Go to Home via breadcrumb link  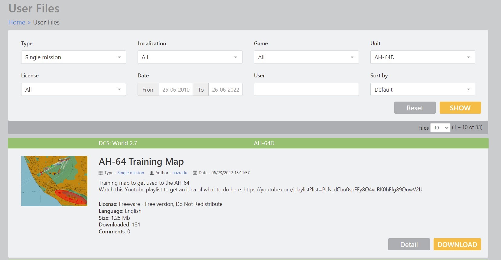17,22
